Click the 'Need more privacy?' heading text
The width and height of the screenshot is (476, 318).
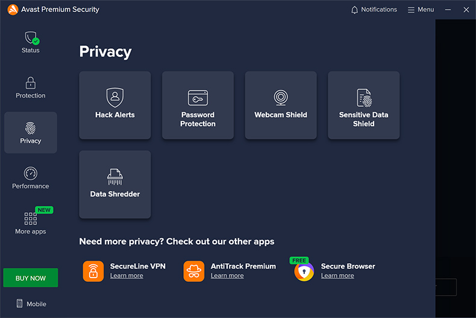pyautogui.click(x=177, y=241)
